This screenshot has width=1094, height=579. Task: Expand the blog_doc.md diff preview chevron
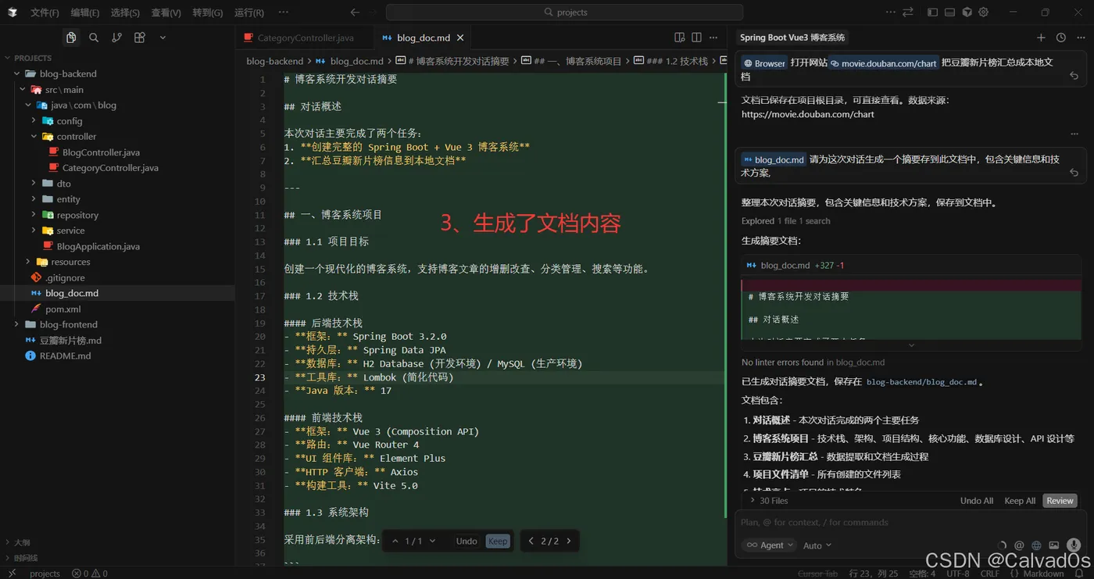pos(911,345)
